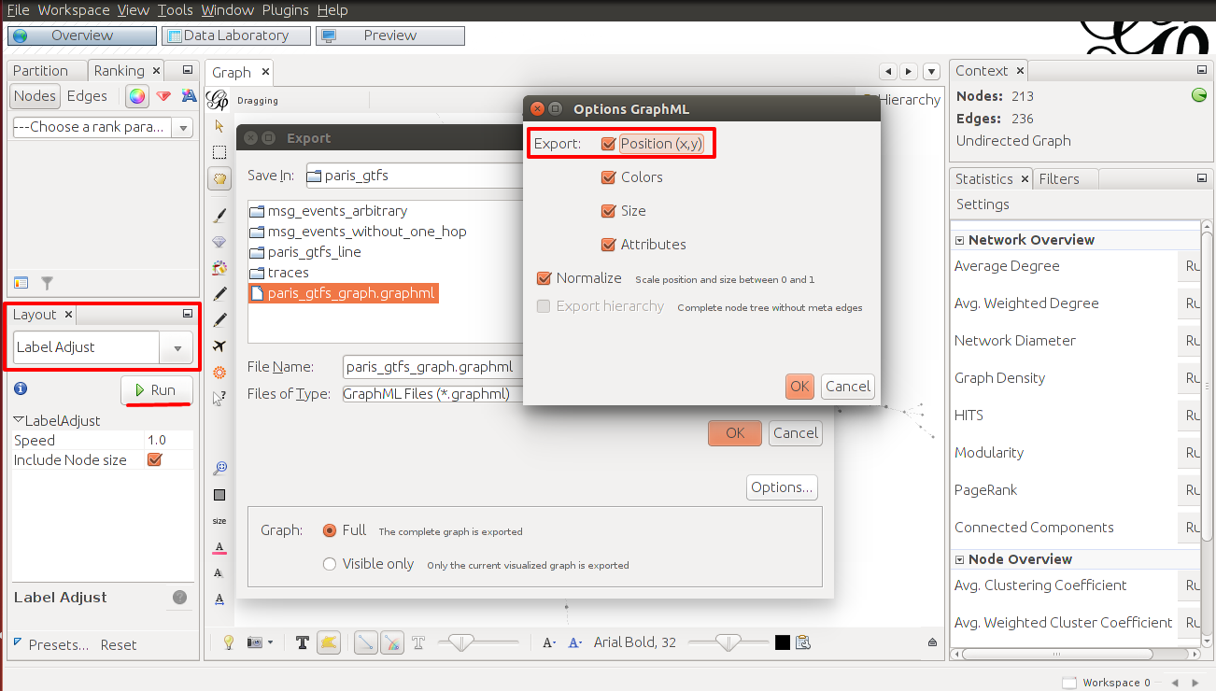Image resolution: width=1216 pixels, height=691 pixels.
Task: Select the color wheel ranking icon
Action: (x=137, y=96)
